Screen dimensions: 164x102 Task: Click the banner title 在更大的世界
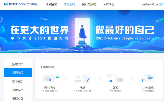point(40,30)
